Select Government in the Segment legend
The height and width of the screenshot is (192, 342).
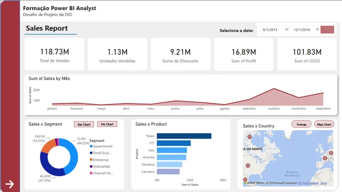101,146
